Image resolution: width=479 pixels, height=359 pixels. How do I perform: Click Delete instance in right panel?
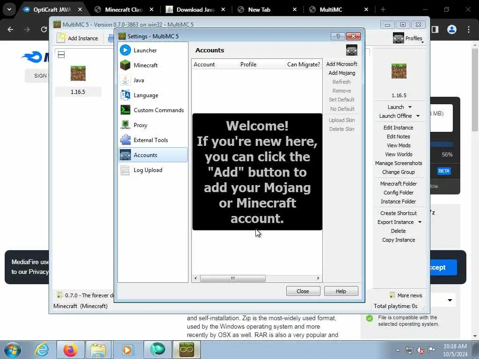point(399,231)
